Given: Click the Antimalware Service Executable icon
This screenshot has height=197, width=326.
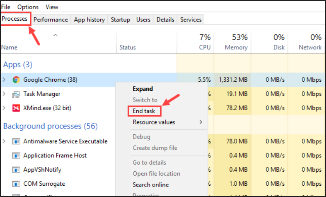Looking at the screenshot, I should [16, 141].
